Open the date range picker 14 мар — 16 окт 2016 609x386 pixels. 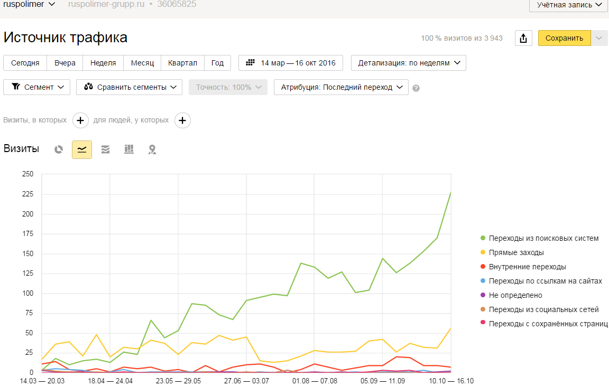point(291,63)
